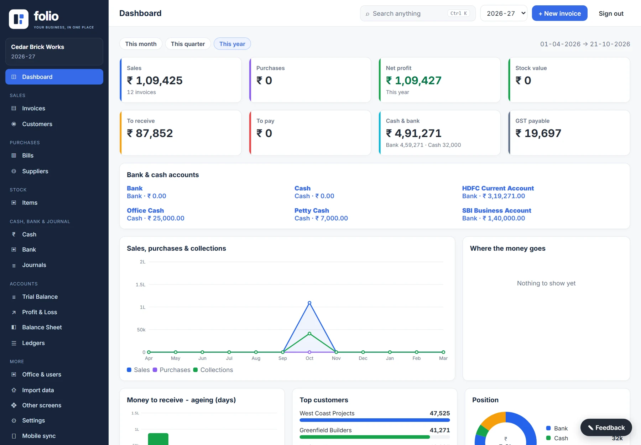Select the This quarter filter
This screenshot has height=445, width=641.
pyautogui.click(x=188, y=44)
